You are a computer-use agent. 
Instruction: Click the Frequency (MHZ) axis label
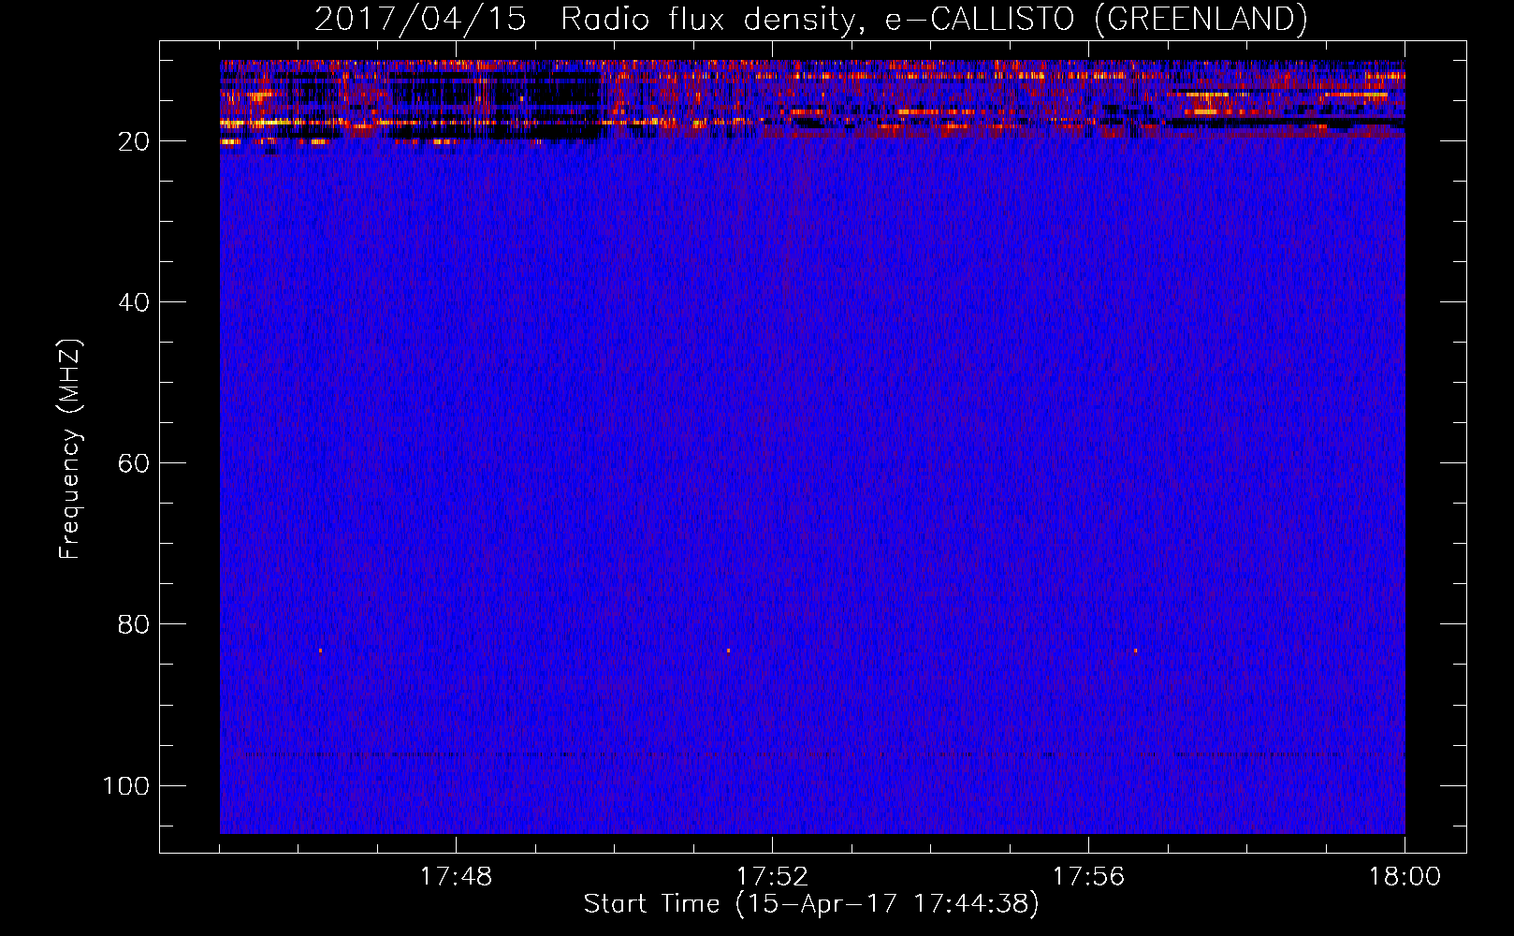coord(70,449)
